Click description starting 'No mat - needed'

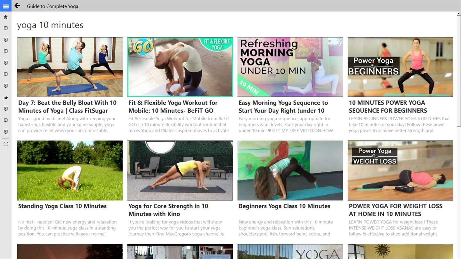(x=67, y=228)
